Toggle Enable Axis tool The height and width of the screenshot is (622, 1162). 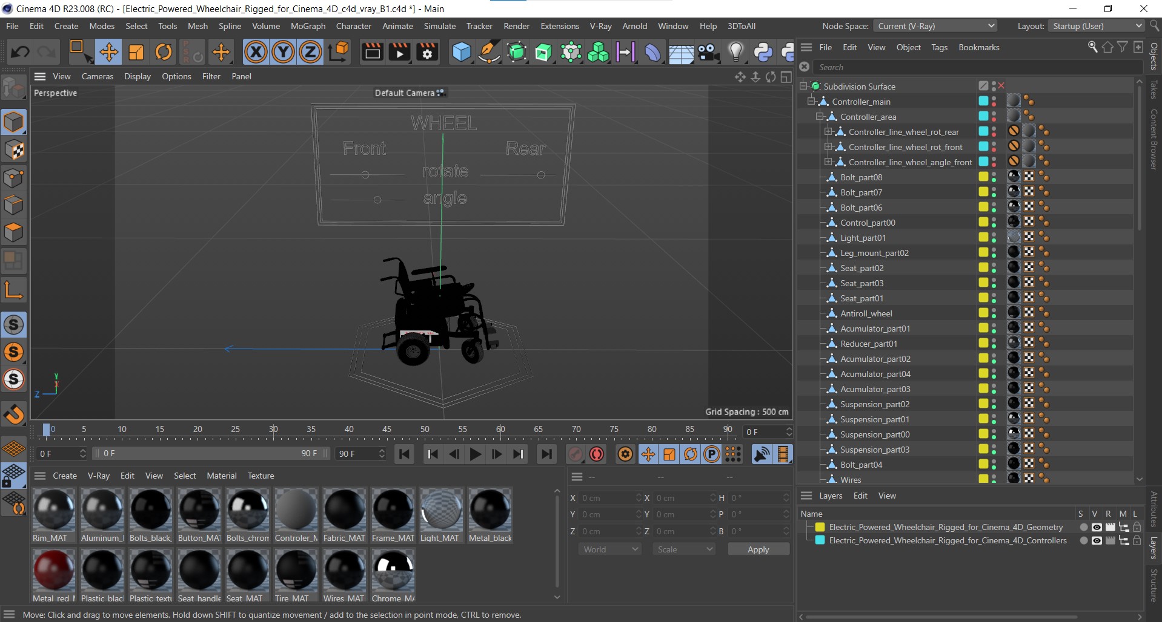(13, 290)
